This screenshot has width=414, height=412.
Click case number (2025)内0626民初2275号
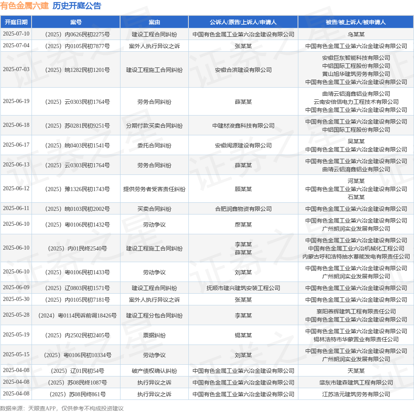pos(77,34)
